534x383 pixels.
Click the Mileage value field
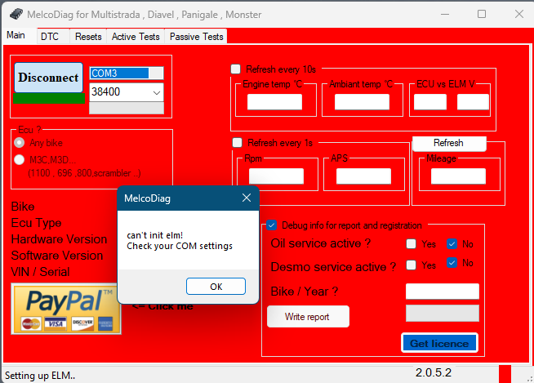[x=458, y=176]
